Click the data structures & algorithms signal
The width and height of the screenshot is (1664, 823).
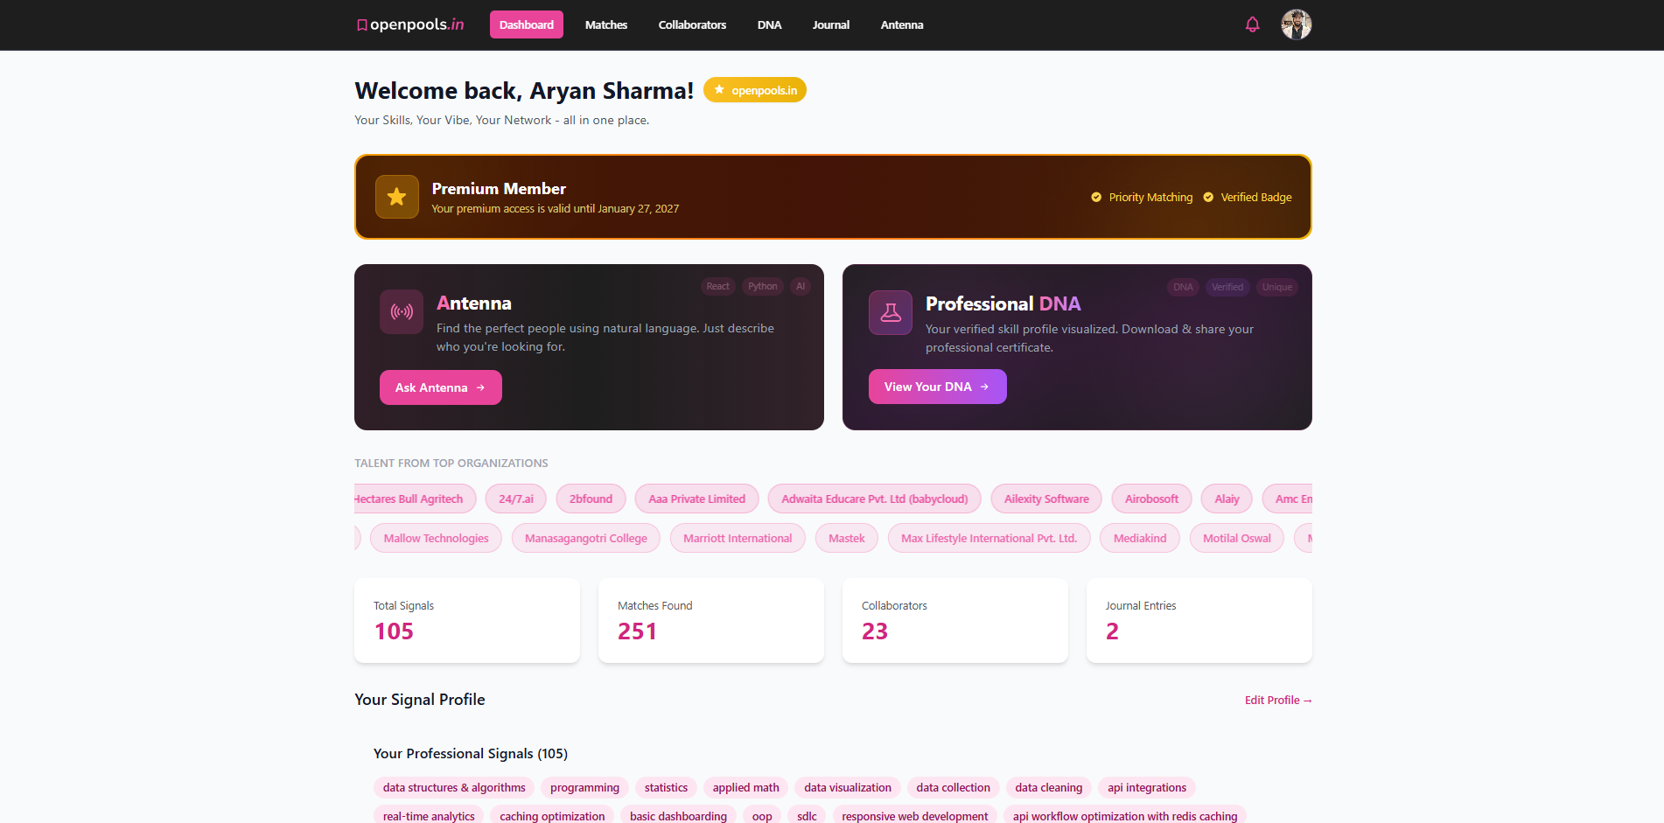pyautogui.click(x=454, y=788)
